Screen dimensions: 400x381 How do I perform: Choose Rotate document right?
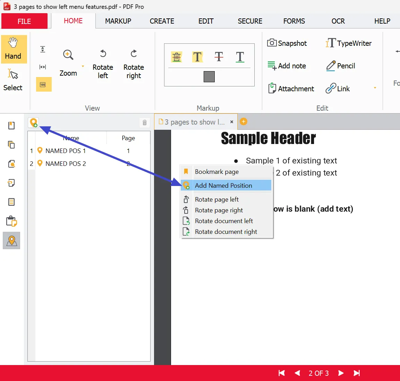pos(226,232)
